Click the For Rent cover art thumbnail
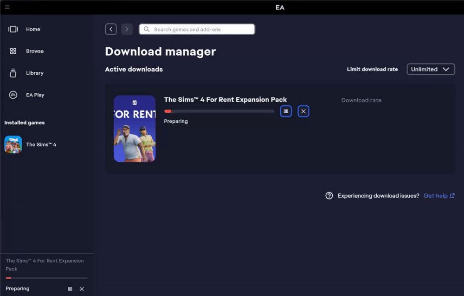The height and width of the screenshot is (296, 464). click(x=135, y=129)
